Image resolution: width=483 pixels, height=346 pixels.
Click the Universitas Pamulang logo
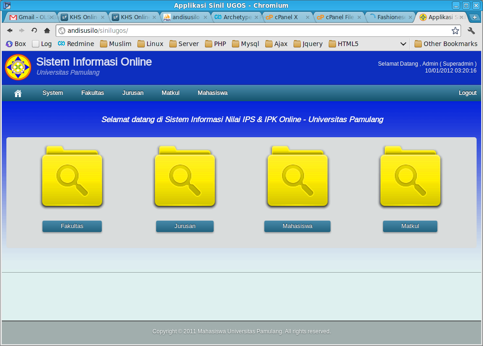click(x=18, y=67)
